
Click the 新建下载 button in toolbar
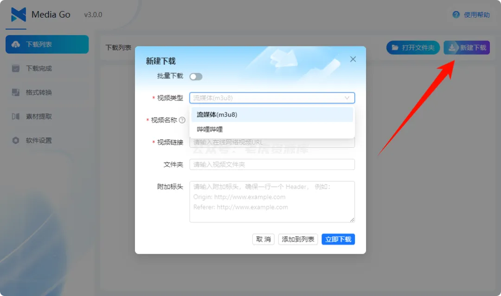pyautogui.click(x=467, y=48)
